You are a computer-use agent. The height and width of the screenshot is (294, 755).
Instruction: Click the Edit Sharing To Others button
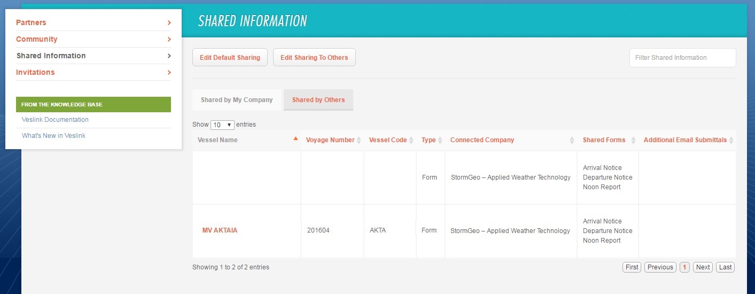314,58
